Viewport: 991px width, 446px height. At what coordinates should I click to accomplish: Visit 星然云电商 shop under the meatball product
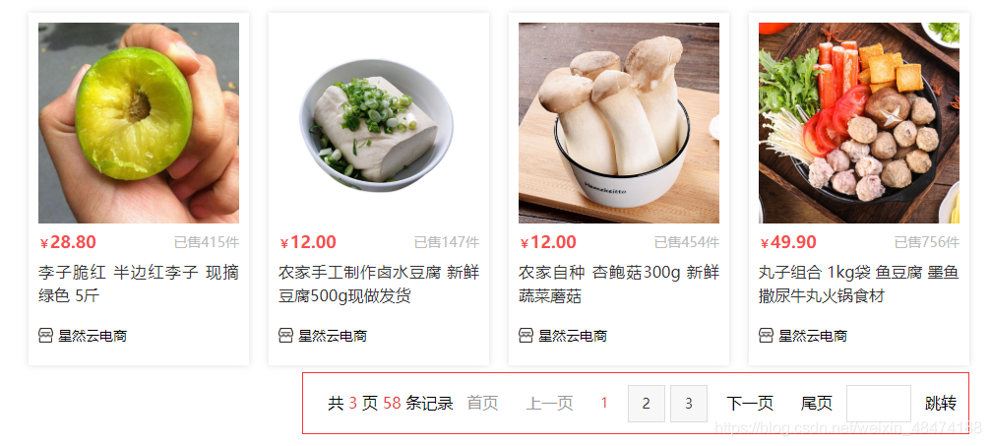(813, 336)
